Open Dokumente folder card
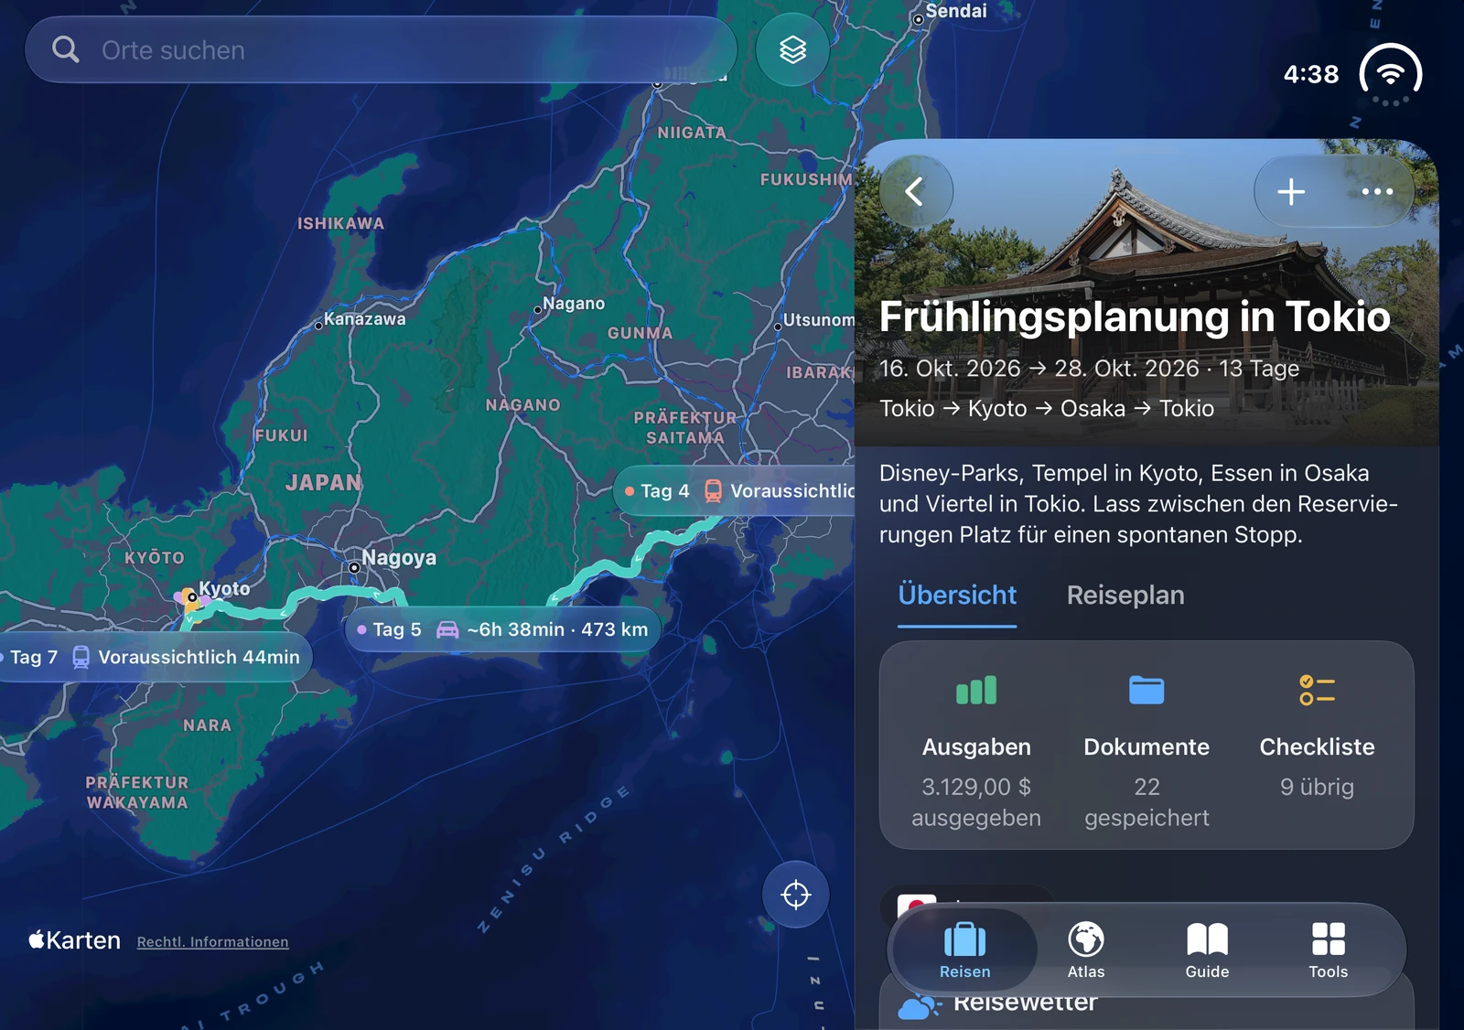 pyautogui.click(x=1146, y=746)
